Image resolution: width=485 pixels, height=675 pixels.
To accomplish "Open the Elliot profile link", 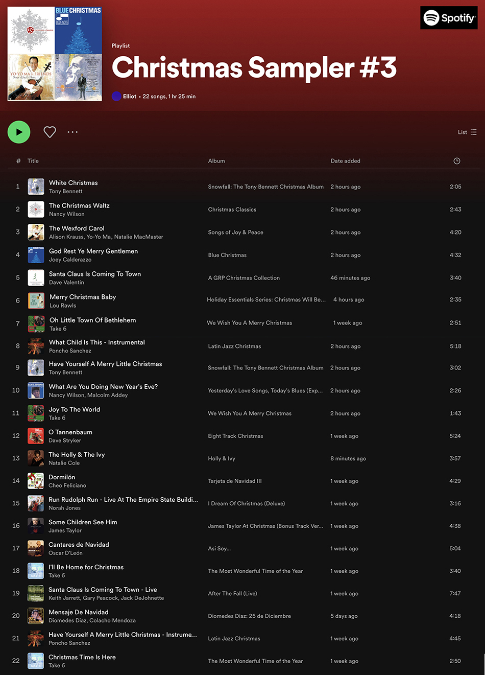I will 130,96.
